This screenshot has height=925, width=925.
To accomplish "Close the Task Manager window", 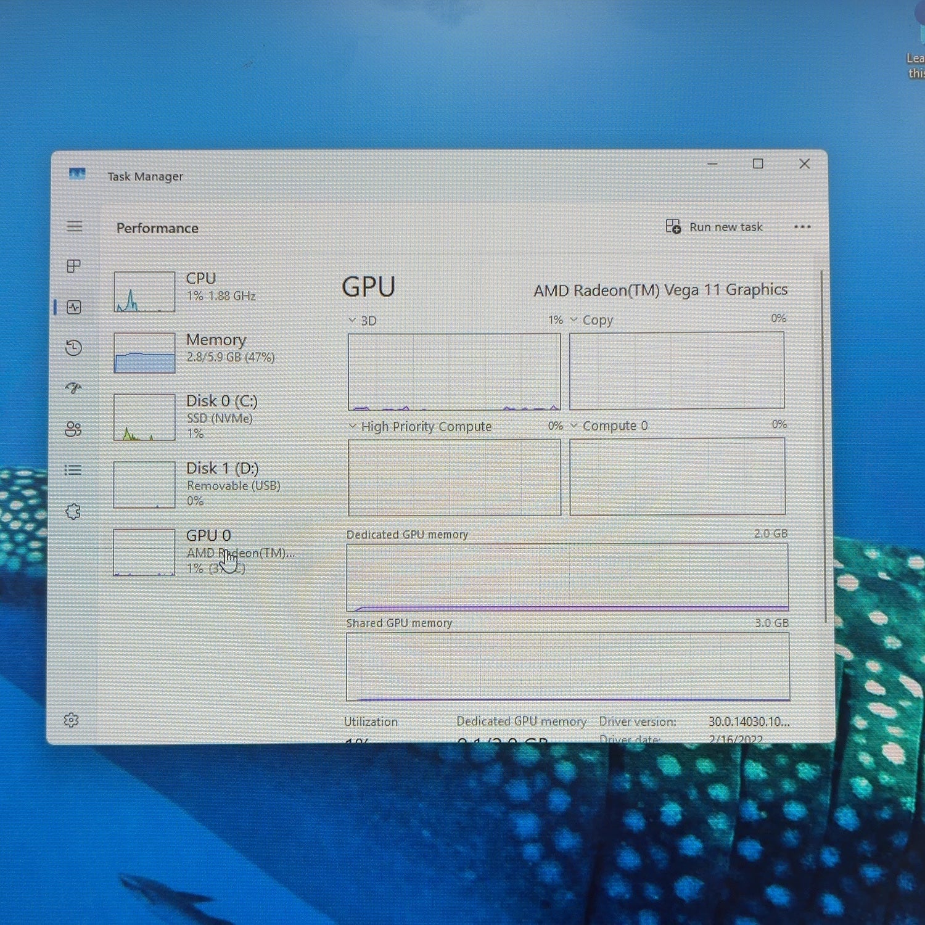I will pyautogui.click(x=804, y=163).
